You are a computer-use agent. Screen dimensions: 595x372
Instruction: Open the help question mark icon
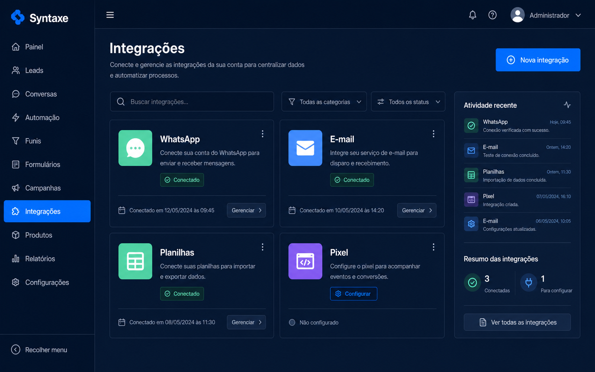point(492,15)
